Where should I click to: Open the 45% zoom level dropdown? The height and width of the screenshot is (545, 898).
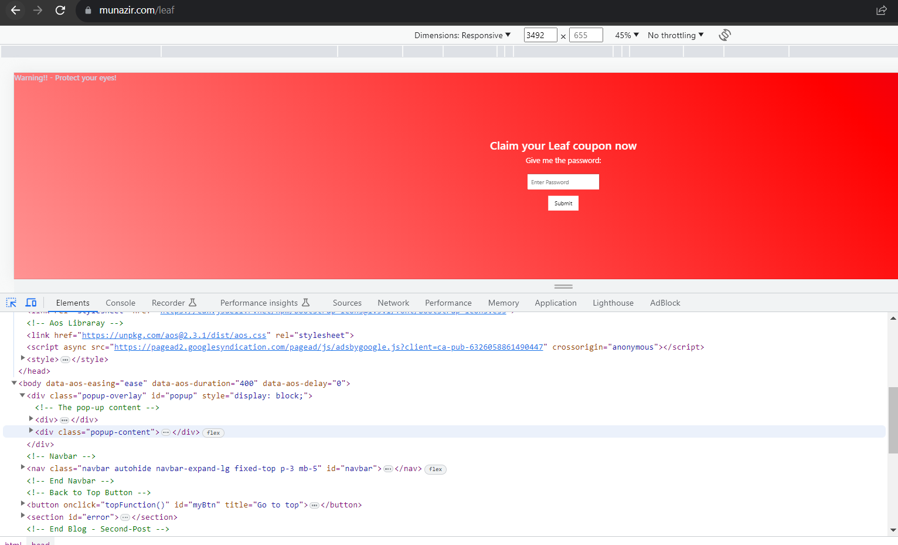pyautogui.click(x=626, y=35)
